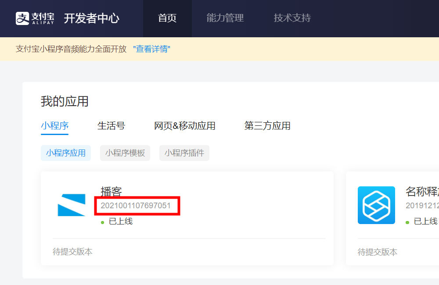Image resolution: width=439 pixels, height=285 pixels.
Task: Click 待提交版本 in the 播客 card
Action: coord(72,252)
